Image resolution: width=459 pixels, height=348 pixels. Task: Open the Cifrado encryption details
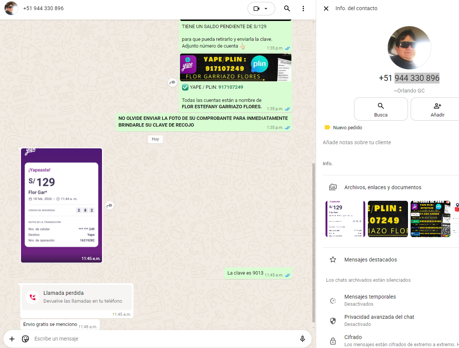(x=353, y=340)
